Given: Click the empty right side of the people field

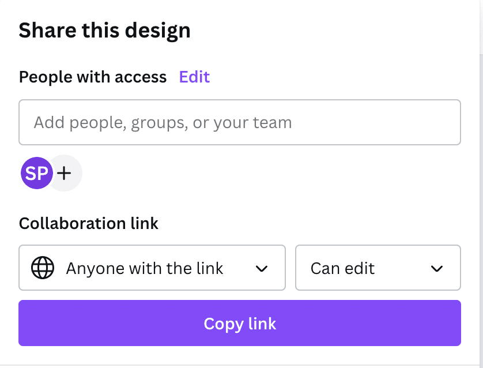Looking at the screenshot, I should click(x=403, y=122).
